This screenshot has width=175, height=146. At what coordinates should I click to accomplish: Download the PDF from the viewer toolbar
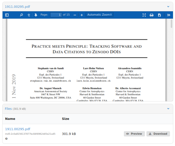(x=159, y=15)
